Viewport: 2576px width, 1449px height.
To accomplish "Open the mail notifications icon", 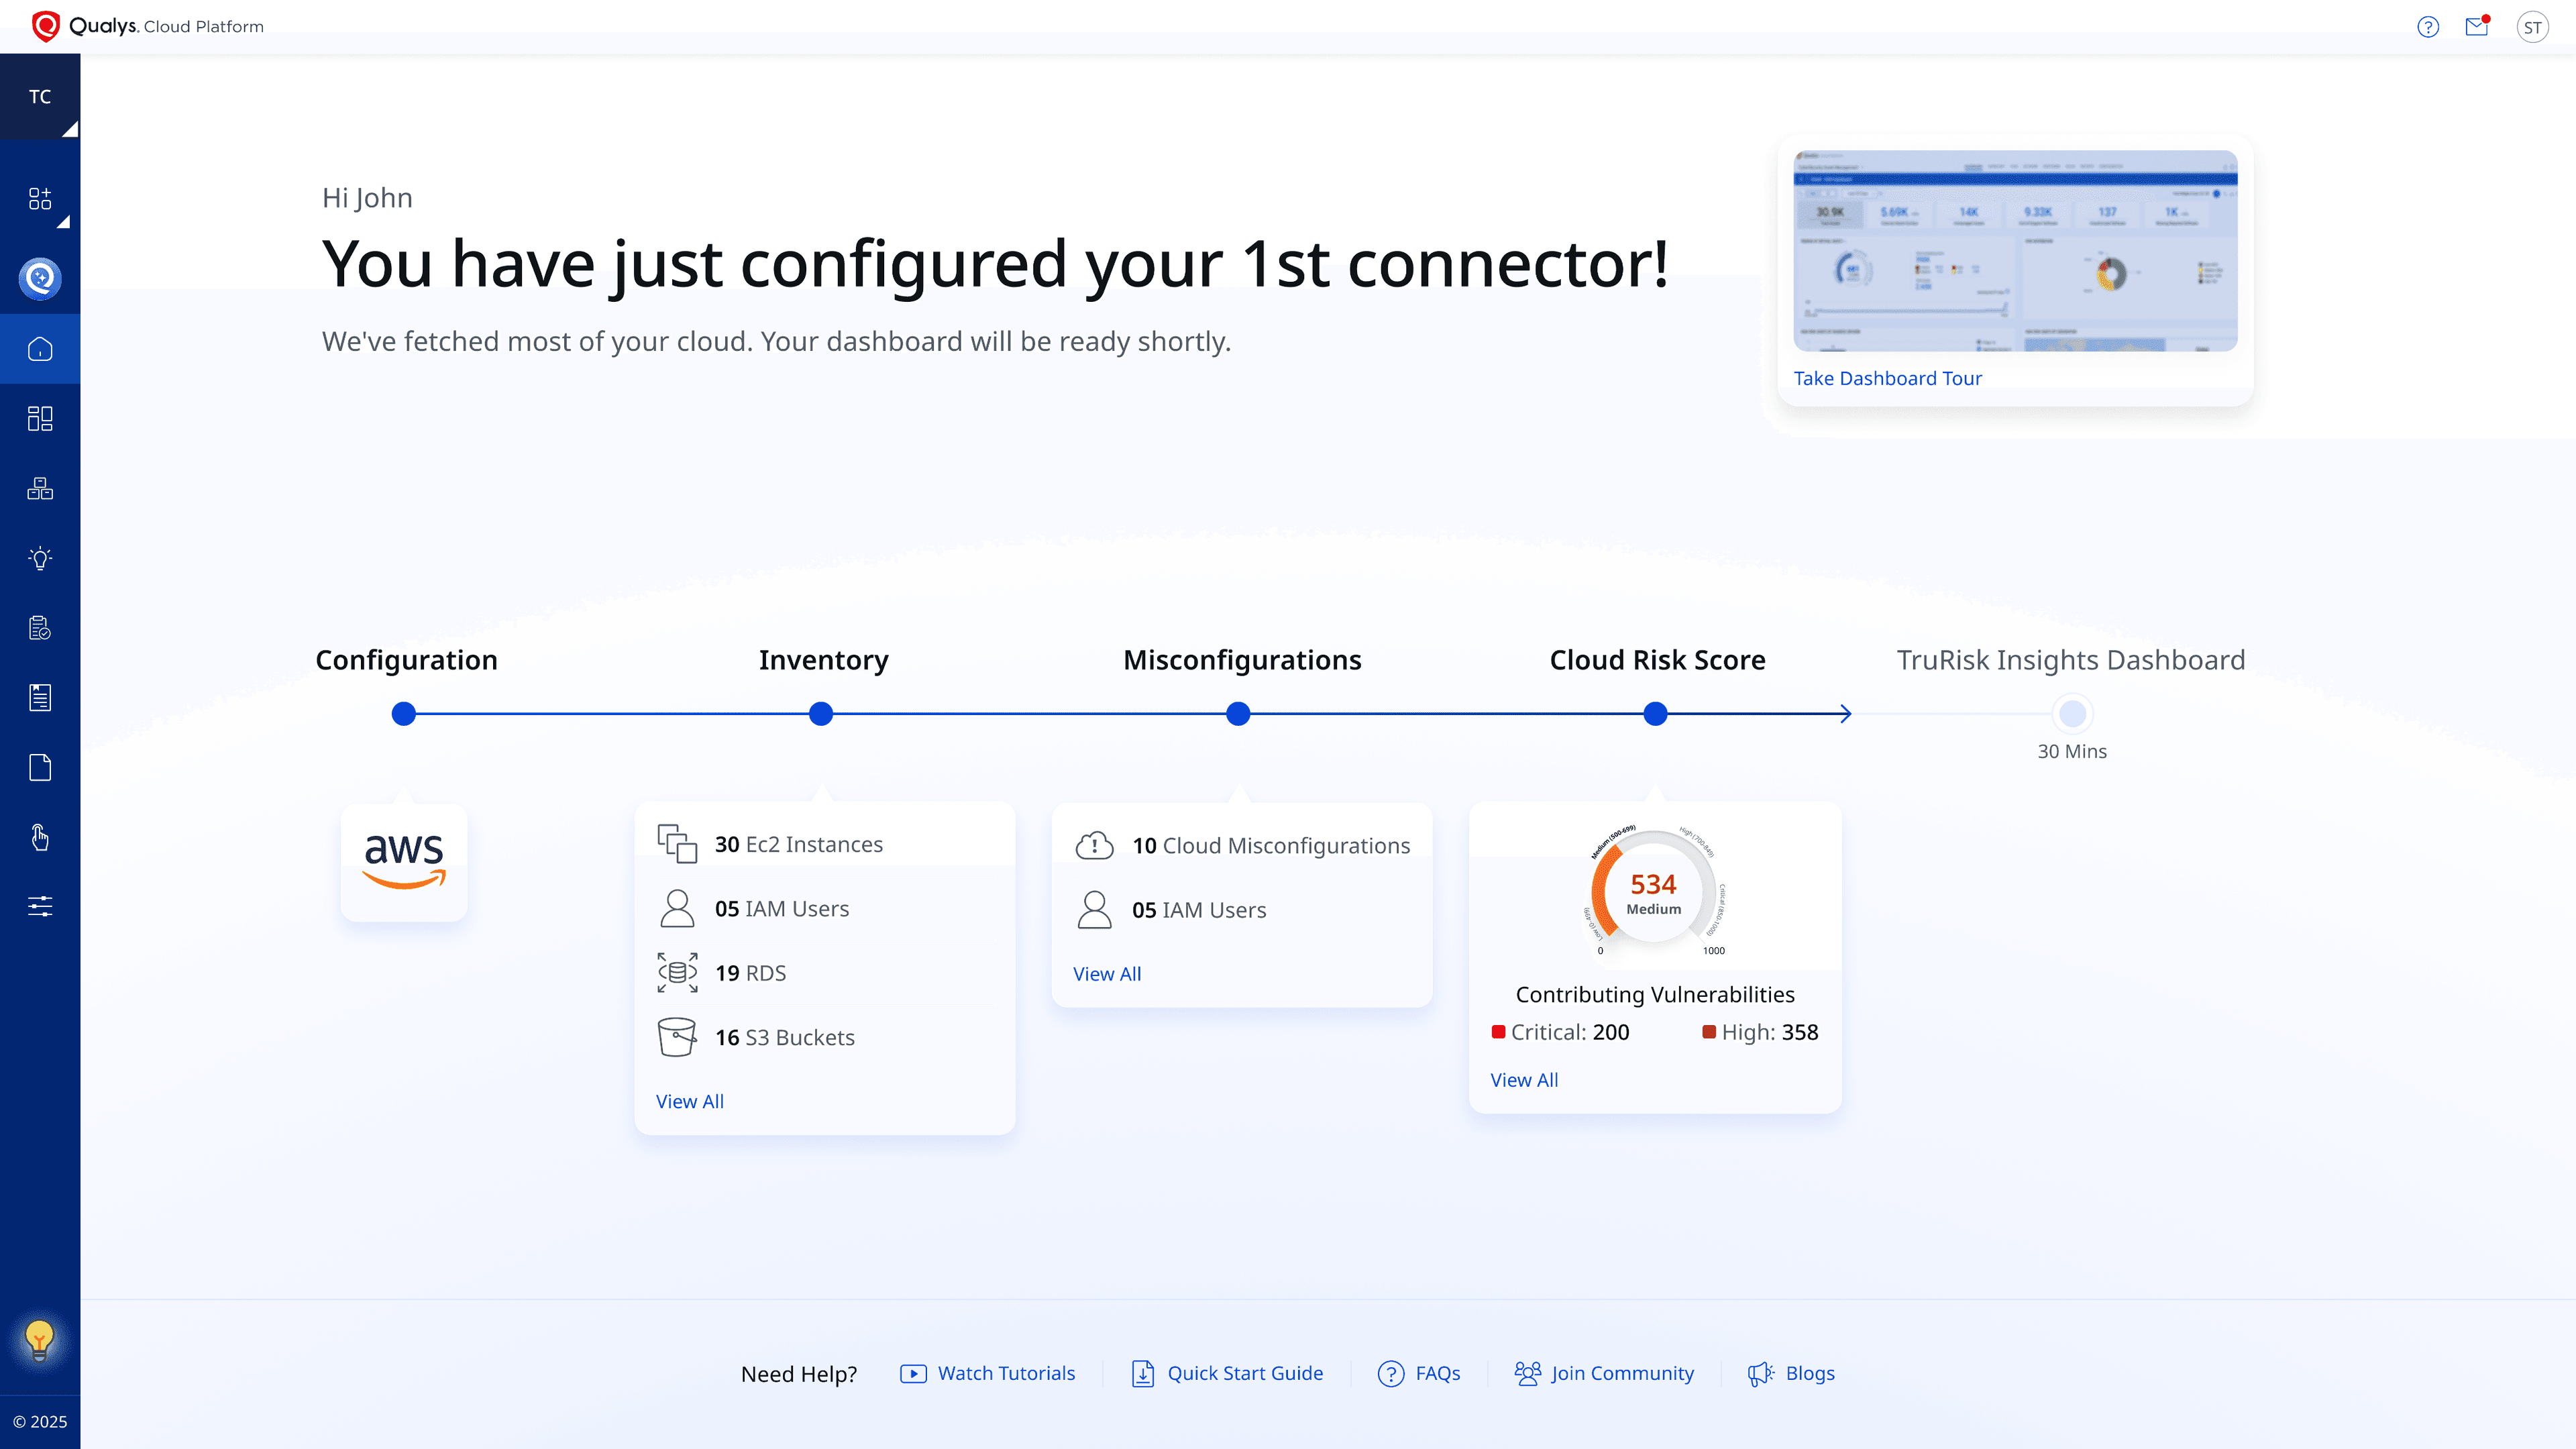I will [2477, 27].
